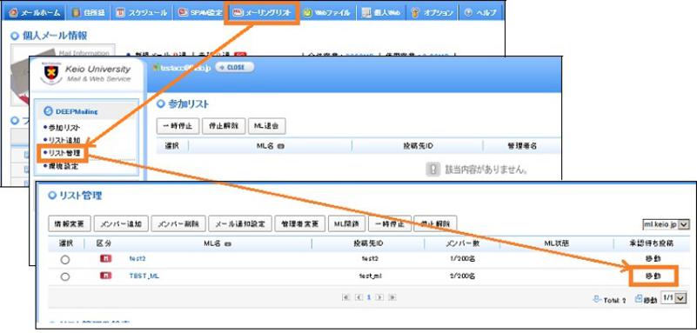Open the ml.keio.jp domain dropdown
Viewport: 697px width, 333px height.
[666, 224]
